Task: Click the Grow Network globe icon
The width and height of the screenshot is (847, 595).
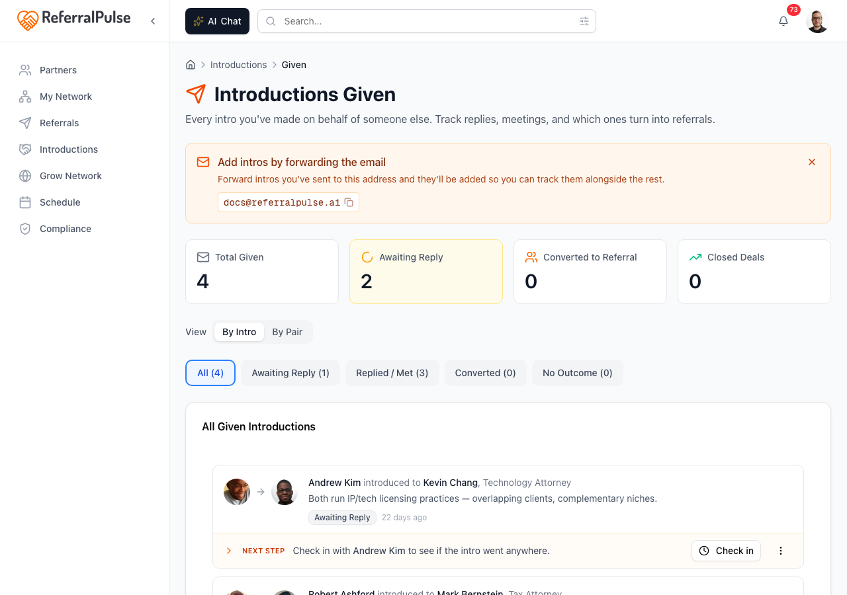Action: pos(25,176)
